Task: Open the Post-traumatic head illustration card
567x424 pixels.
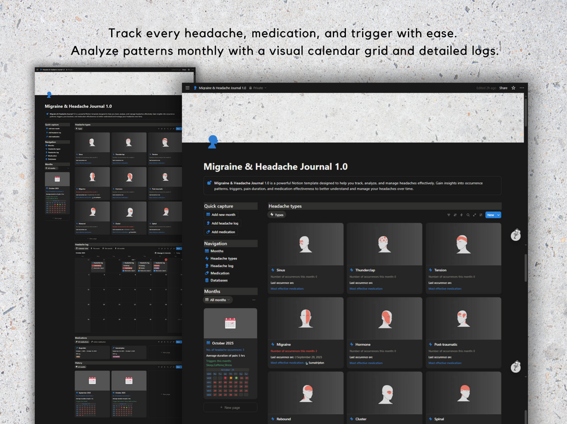Action: coord(463,319)
